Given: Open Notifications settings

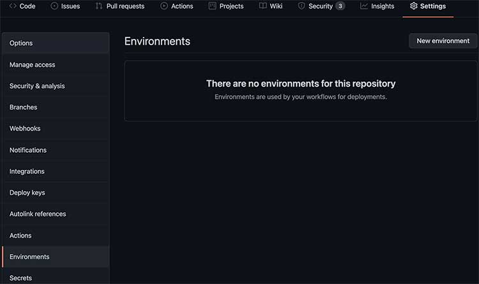Looking at the screenshot, I should (56, 150).
